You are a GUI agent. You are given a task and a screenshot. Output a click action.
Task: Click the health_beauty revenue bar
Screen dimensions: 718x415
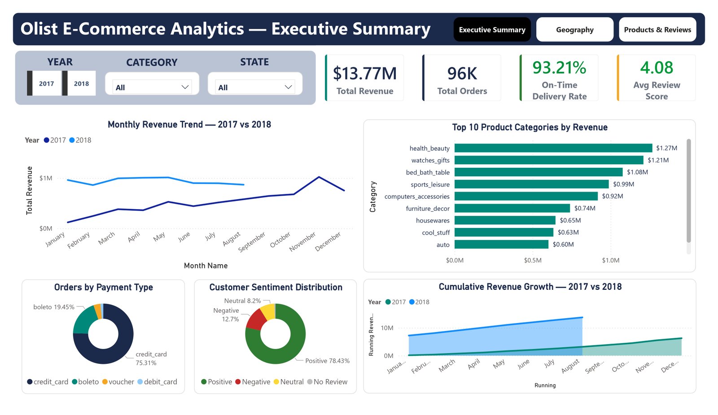[x=553, y=148]
